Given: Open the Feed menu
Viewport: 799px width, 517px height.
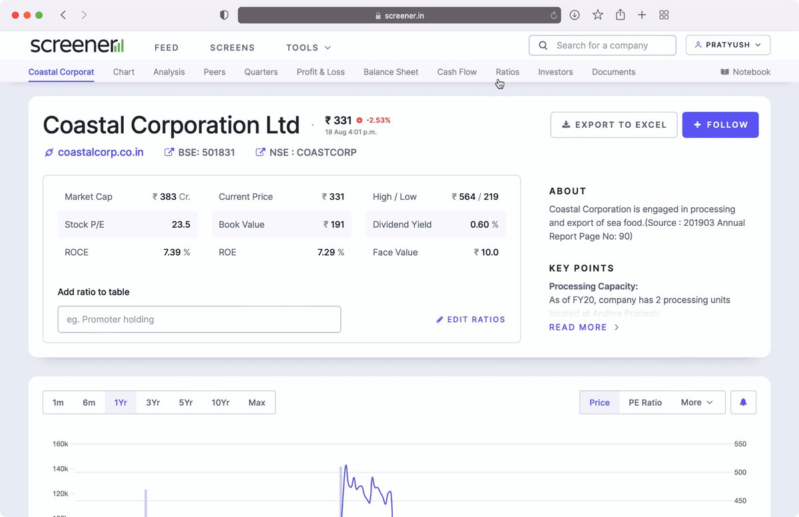Looking at the screenshot, I should tap(166, 47).
